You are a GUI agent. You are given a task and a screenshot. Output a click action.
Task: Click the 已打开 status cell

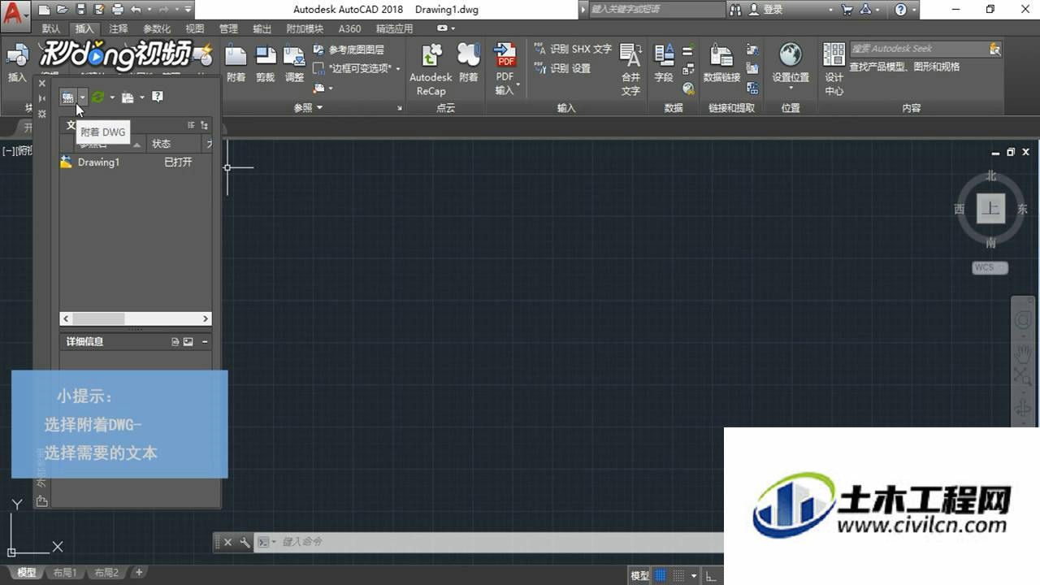178,162
